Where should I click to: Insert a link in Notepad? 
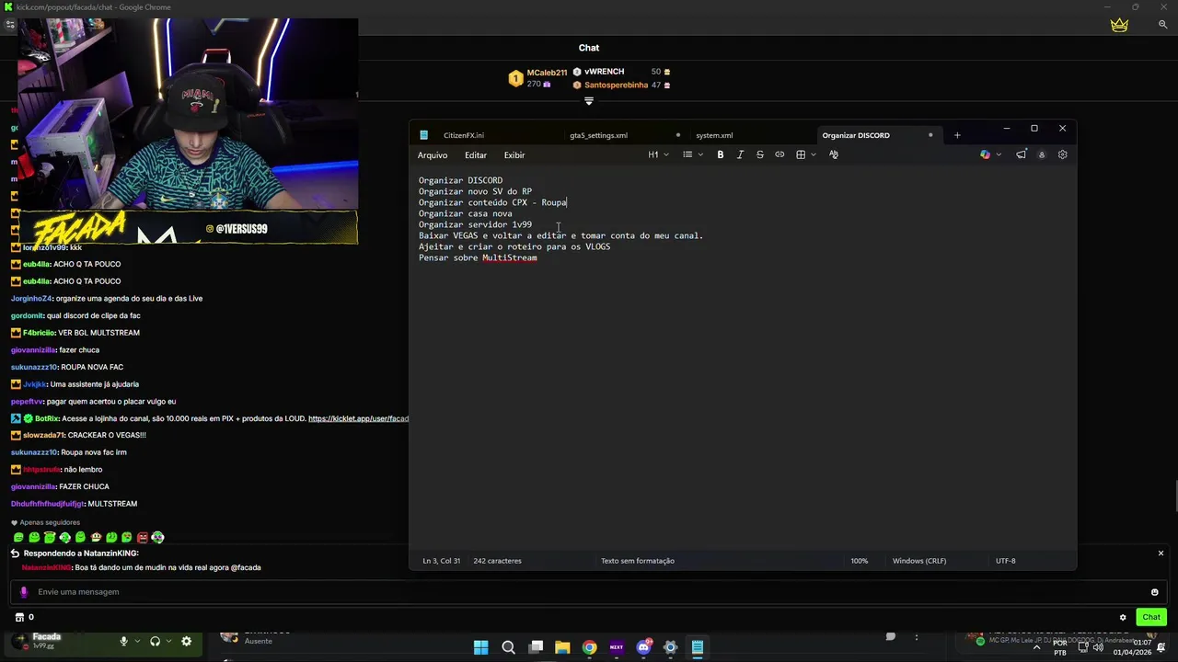[780, 154]
